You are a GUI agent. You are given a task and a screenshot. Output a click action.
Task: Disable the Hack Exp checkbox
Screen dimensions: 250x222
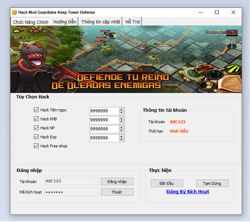tap(36, 137)
